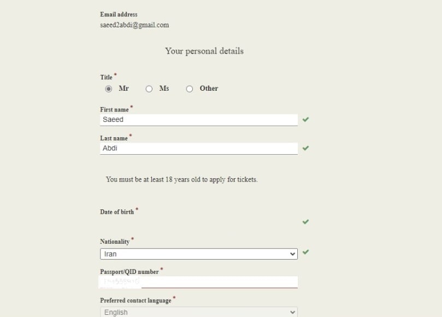Screen dimensions: 442x317
Task: Click the 18 years old age notice
Action: tap(181, 179)
